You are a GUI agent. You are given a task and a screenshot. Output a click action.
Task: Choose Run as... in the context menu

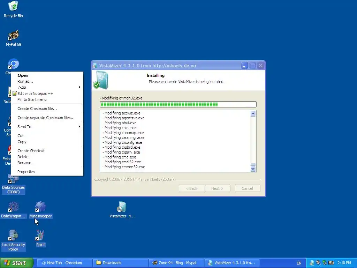coord(47,81)
